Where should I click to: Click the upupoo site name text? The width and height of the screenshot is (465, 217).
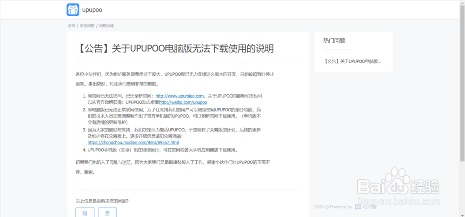pos(92,10)
